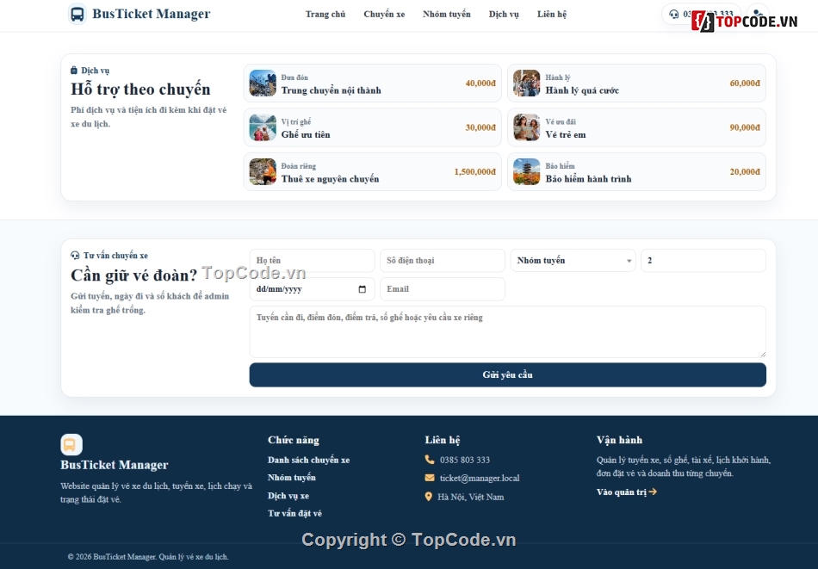Select the Bảo hiểm hành trình service title
The image size is (818, 569).
click(x=588, y=179)
